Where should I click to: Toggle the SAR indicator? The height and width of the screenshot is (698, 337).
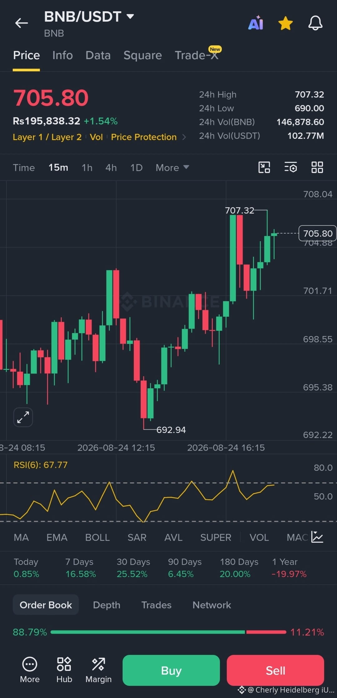coord(137,537)
